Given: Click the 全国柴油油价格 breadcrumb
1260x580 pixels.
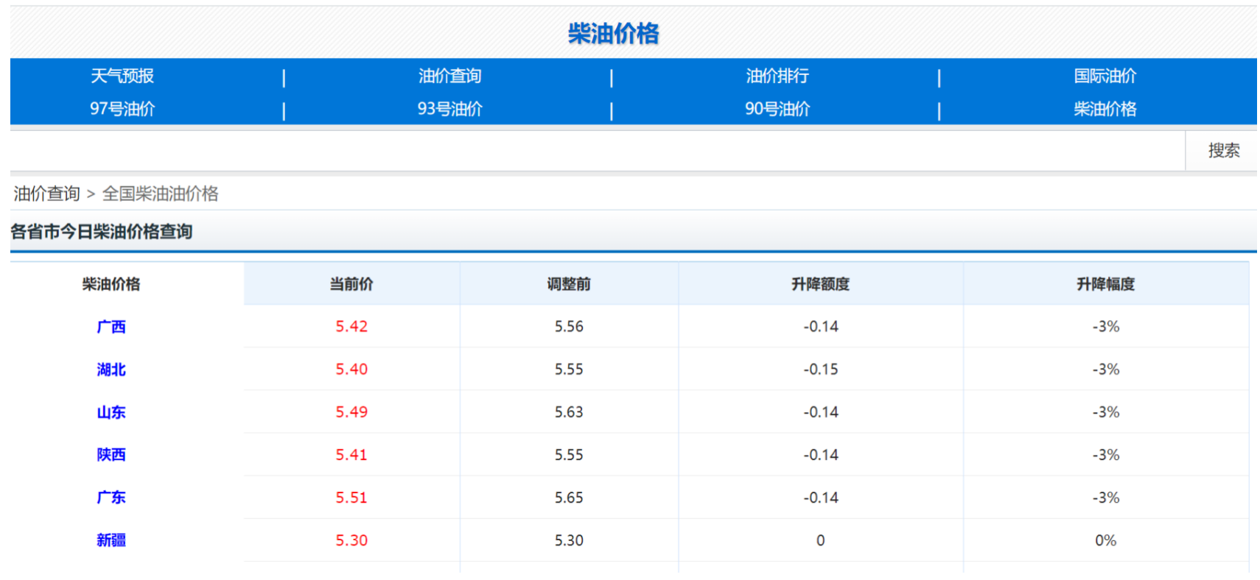Looking at the screenshot, I should 160,194.
